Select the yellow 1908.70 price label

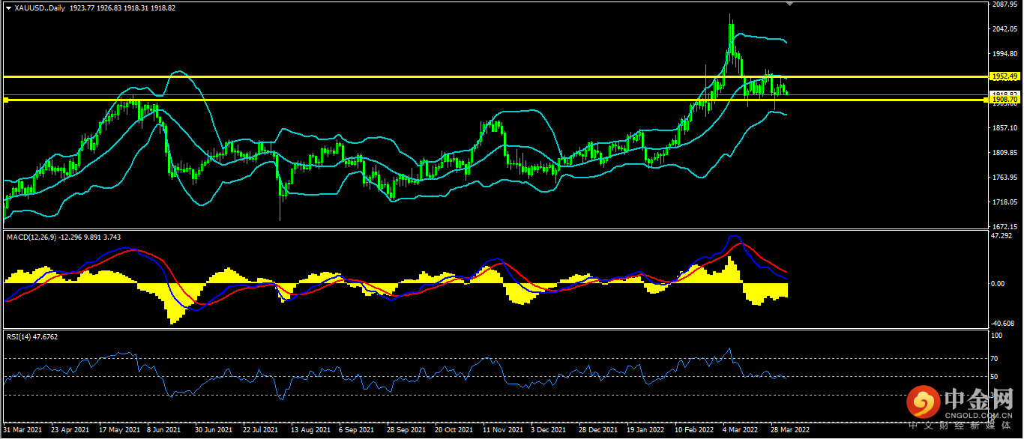(1005, 100)
